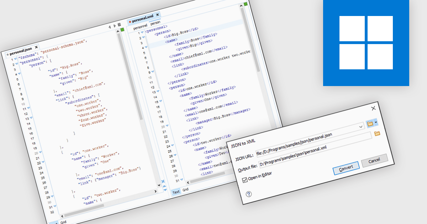Click green validation status square in XML editor
Viewport: 427px width, 224px height.
tap(246, 4)
